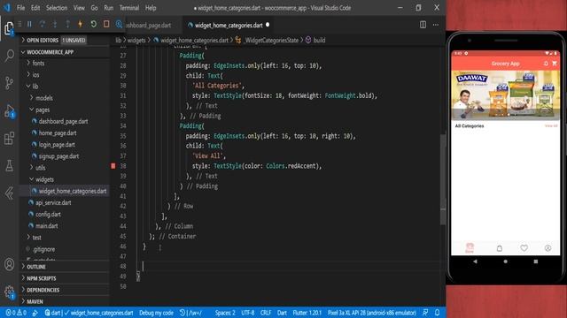The height and width of the screenshot is (318, 567).
Task: Open the Manage gear in activity bar
Action: 9,291
